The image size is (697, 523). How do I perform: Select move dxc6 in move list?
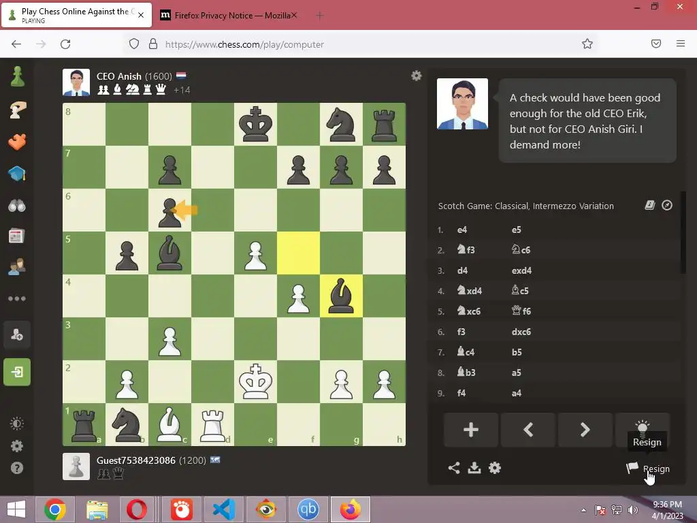click(521, 332)
